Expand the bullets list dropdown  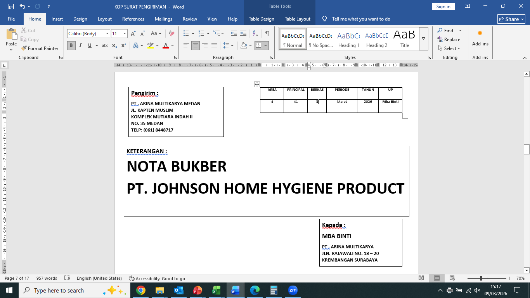click(x=192, y=34)
